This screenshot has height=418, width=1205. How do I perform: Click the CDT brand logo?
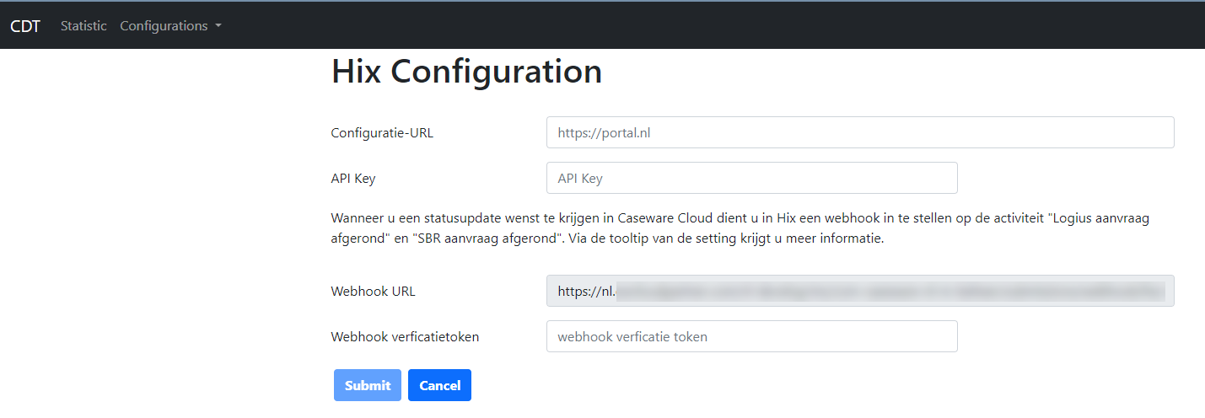click(x=25, y=25)
